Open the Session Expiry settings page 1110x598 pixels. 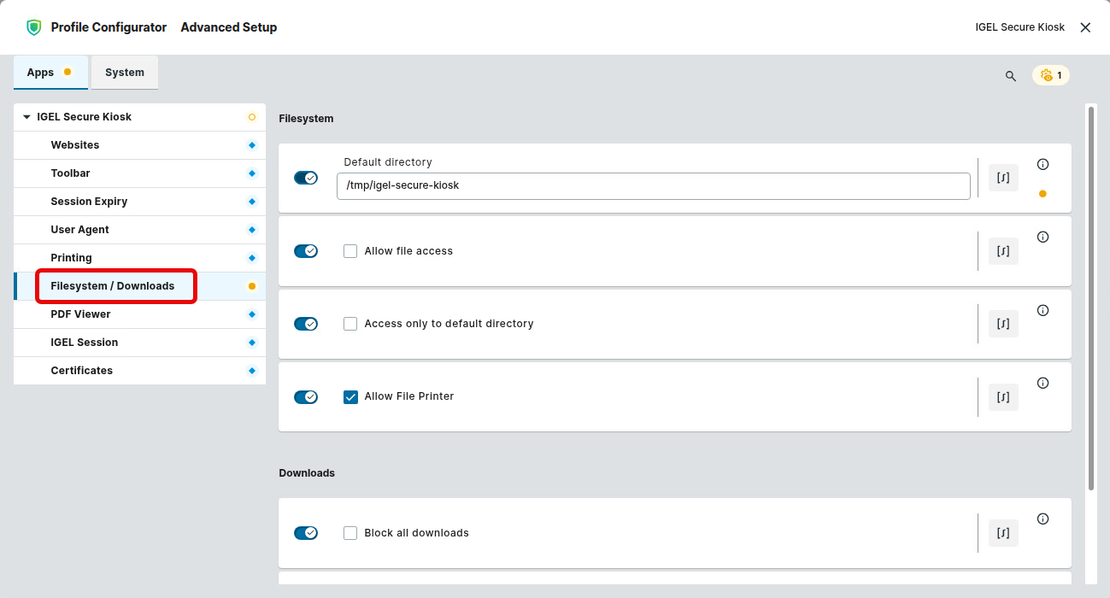click(89, 202)
